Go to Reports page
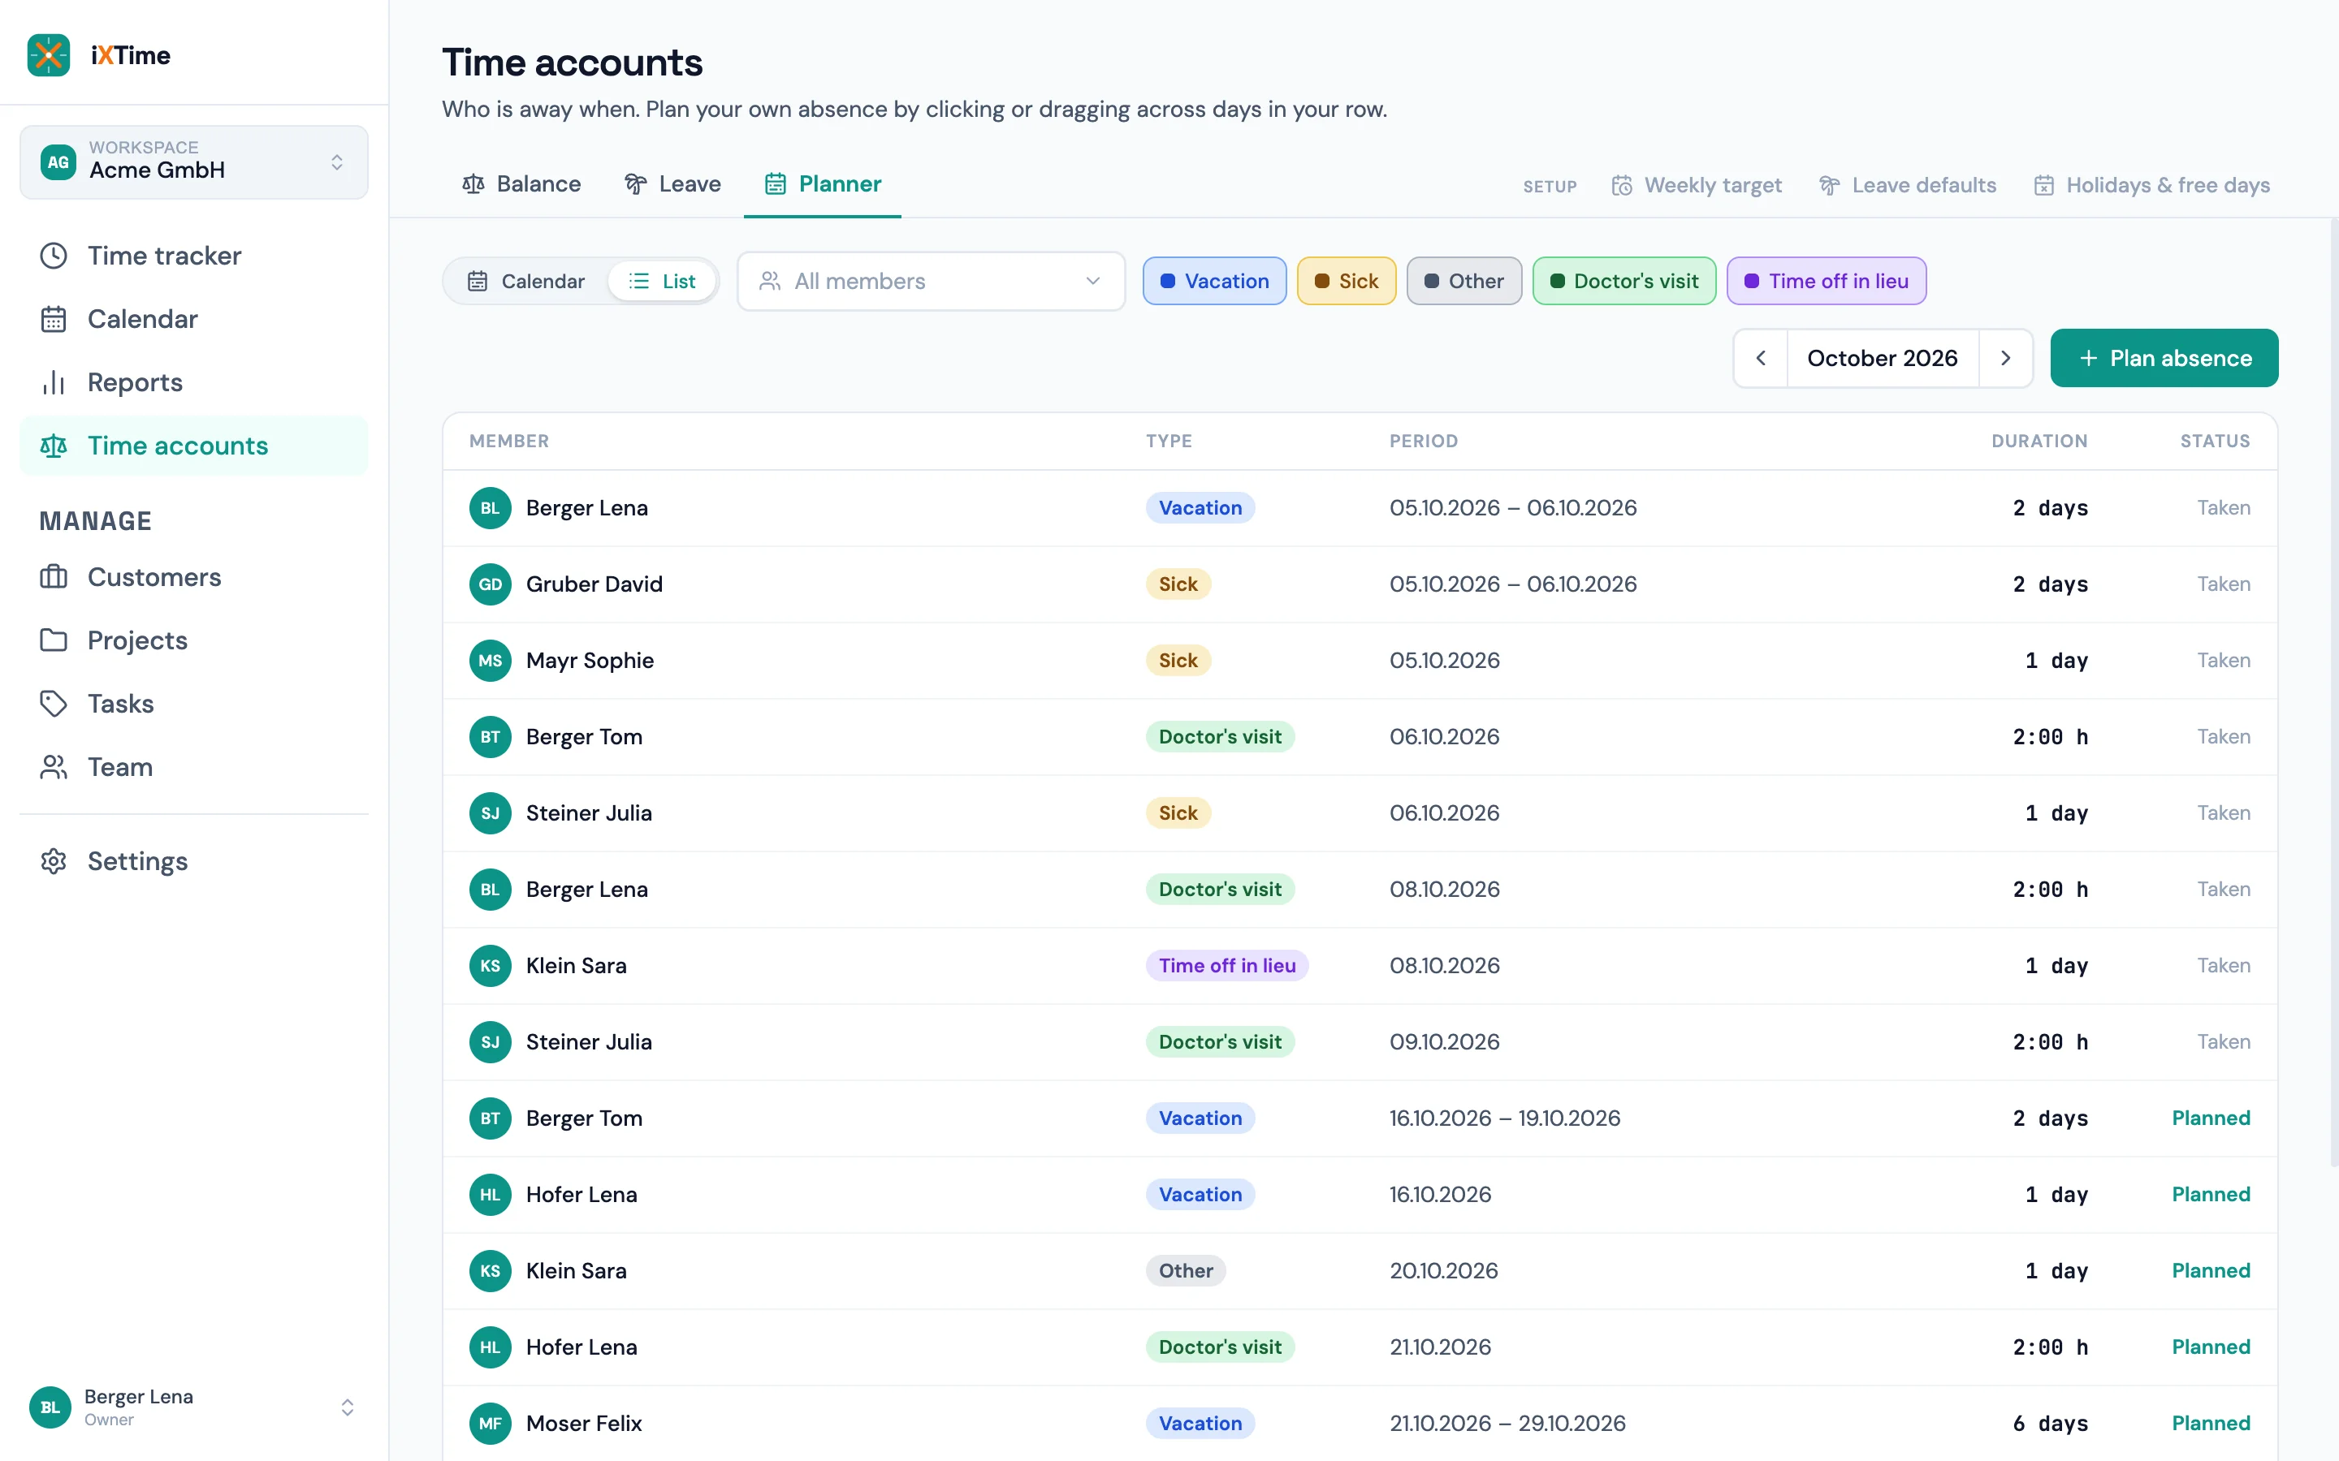This screenshot has width=2339, height=1461. click(193, 381)
